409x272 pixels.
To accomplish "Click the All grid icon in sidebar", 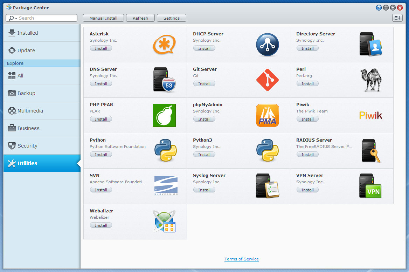I will [x=12, y=76].
